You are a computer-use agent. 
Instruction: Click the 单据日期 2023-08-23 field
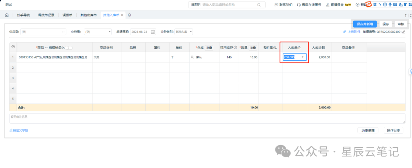click(143, 32)
